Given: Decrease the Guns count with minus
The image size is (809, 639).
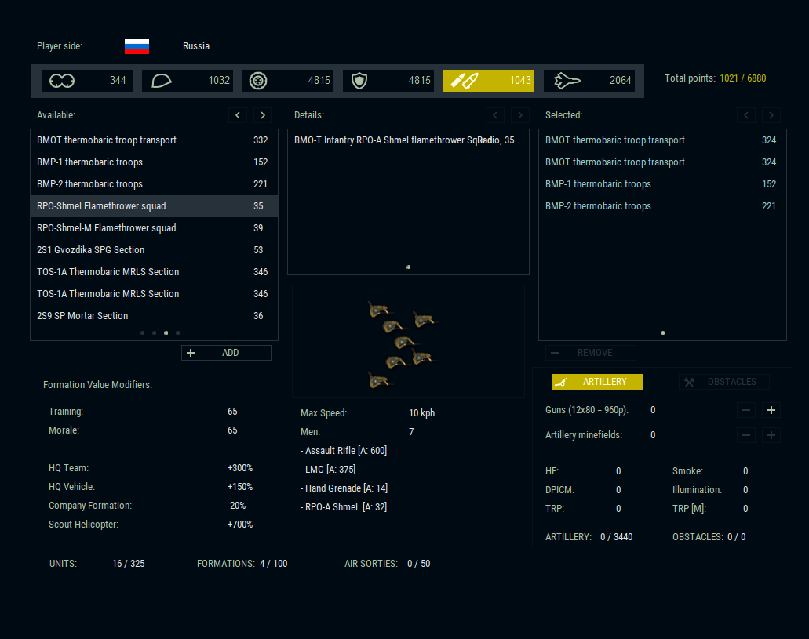Looking at the screenshot, I should click(746, 410).
